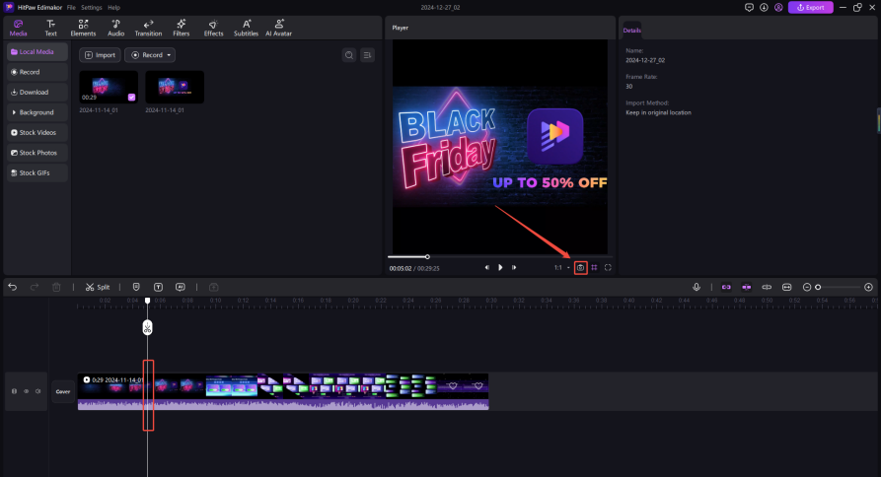
Task: Click the timeline zoom slider handle
Action: point(818,287)
